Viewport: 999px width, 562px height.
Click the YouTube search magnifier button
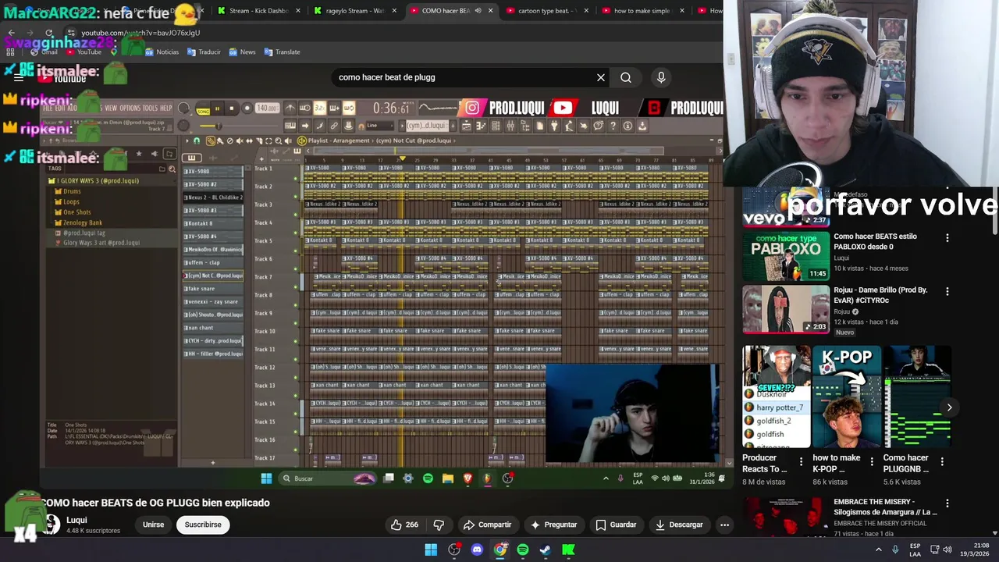pos(626,77)
